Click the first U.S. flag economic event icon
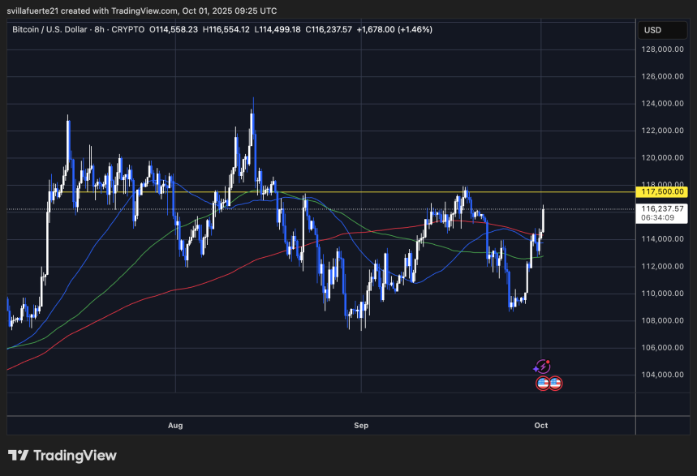The image size is (697, 476). pyautogui.click(x=541, y=383)
